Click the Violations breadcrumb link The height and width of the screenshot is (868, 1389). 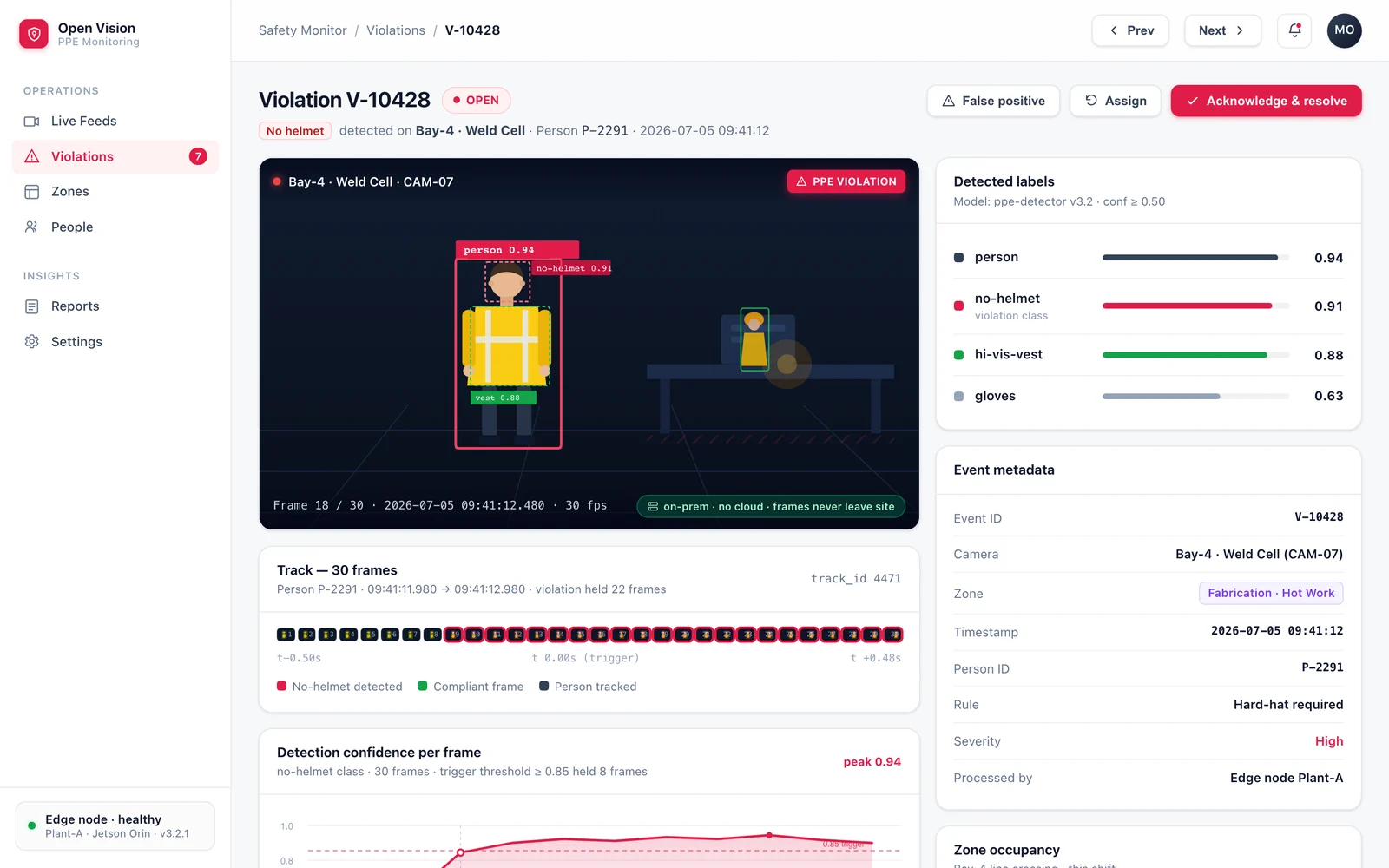[x=396, y=30]
